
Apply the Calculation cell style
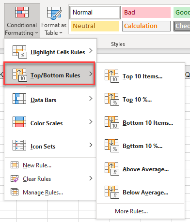coord(146,26)
